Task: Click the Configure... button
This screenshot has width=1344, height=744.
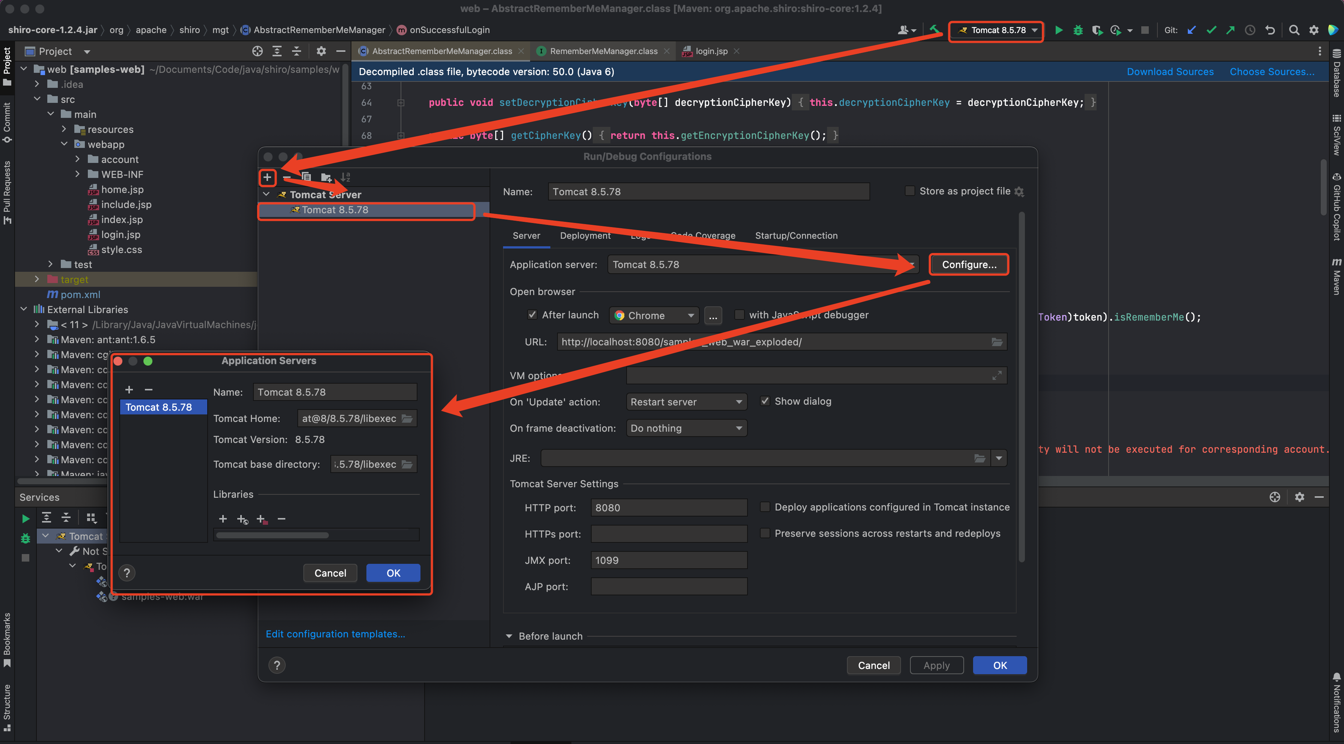Action: 969,265
